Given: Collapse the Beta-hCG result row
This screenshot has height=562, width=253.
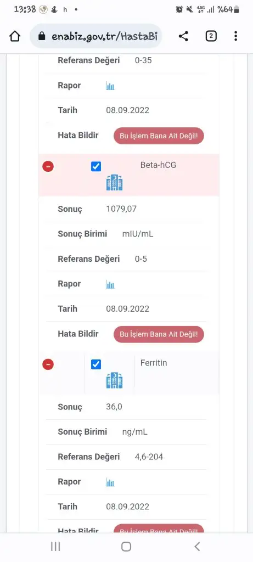Looking at the screenshot, I should [x=48, y=166].
